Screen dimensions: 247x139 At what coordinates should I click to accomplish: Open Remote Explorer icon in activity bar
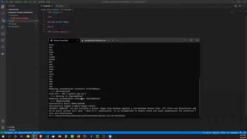(x=3, y=34)
